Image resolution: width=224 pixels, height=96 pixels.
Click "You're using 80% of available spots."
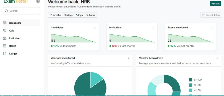pos(71,63)
